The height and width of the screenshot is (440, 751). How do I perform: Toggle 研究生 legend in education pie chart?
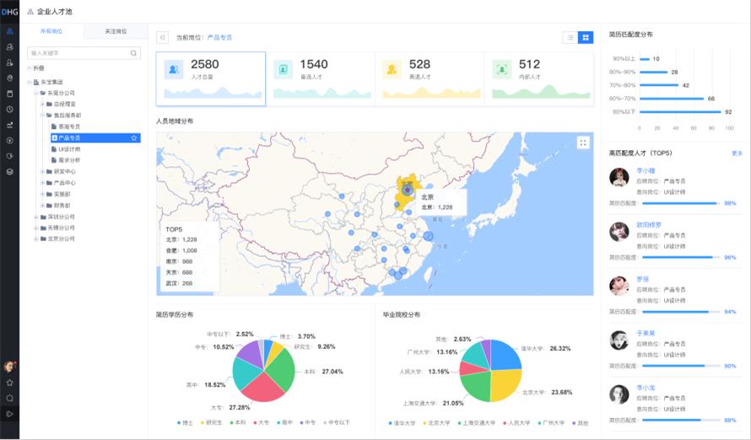click(211, 423)
